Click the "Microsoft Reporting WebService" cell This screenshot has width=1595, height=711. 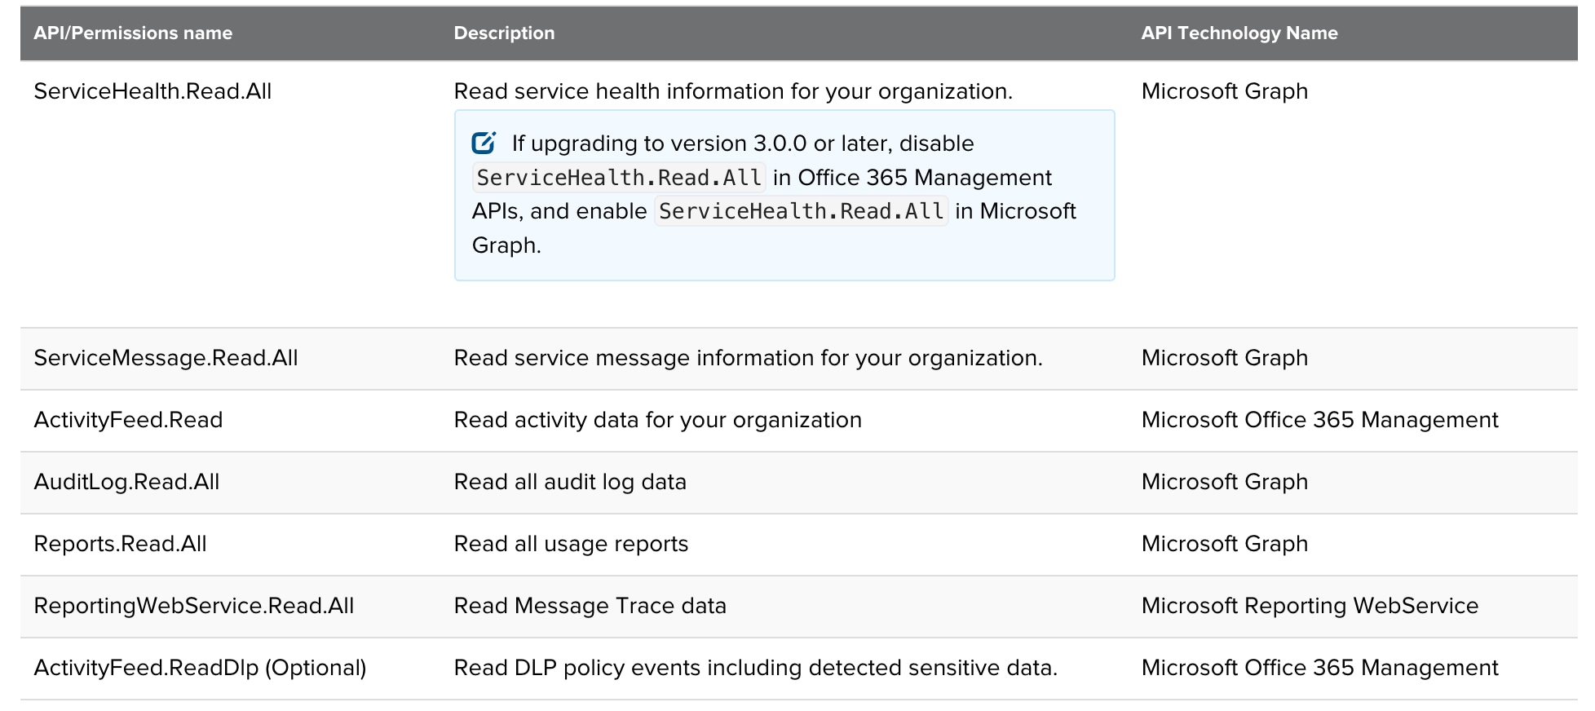[1310, 606]
